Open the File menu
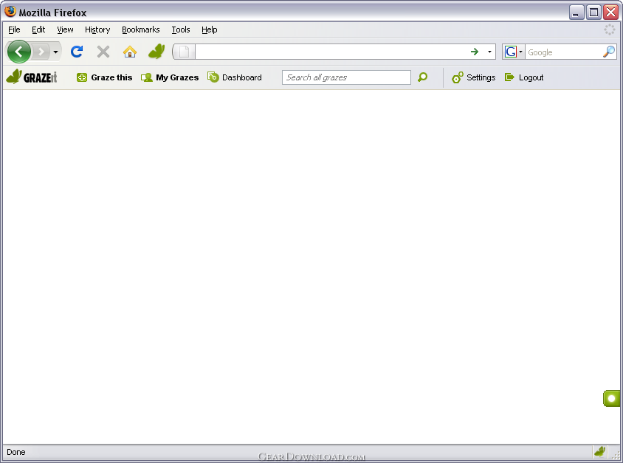The width and height of the screenshot is (623, 463). [14, 29]
